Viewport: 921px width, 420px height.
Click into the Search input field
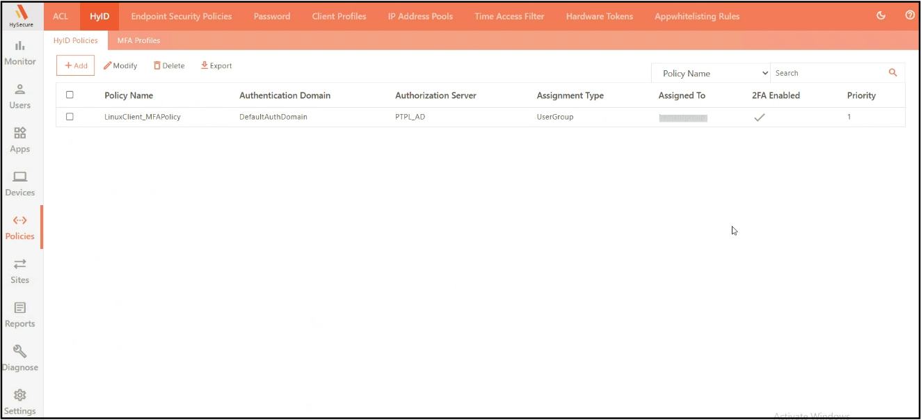pos(826,73)
